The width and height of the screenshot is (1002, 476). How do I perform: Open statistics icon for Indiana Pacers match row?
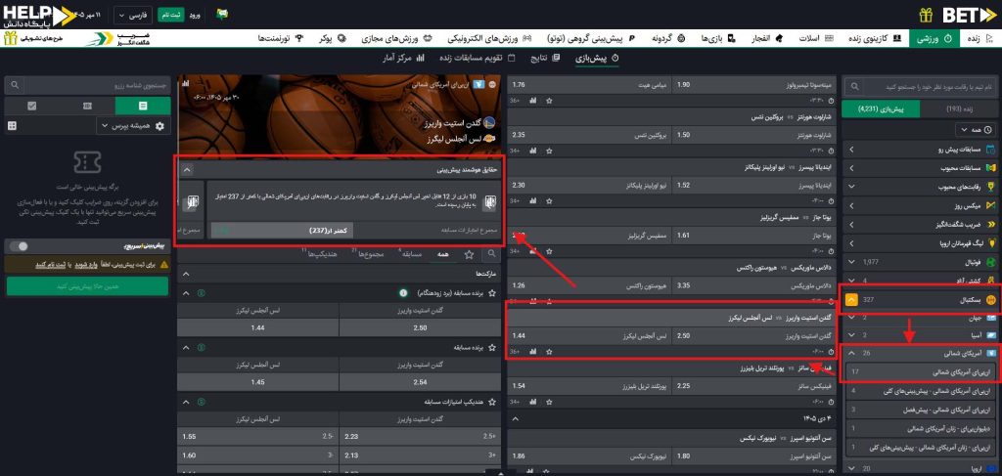click(x=533, y=200)
